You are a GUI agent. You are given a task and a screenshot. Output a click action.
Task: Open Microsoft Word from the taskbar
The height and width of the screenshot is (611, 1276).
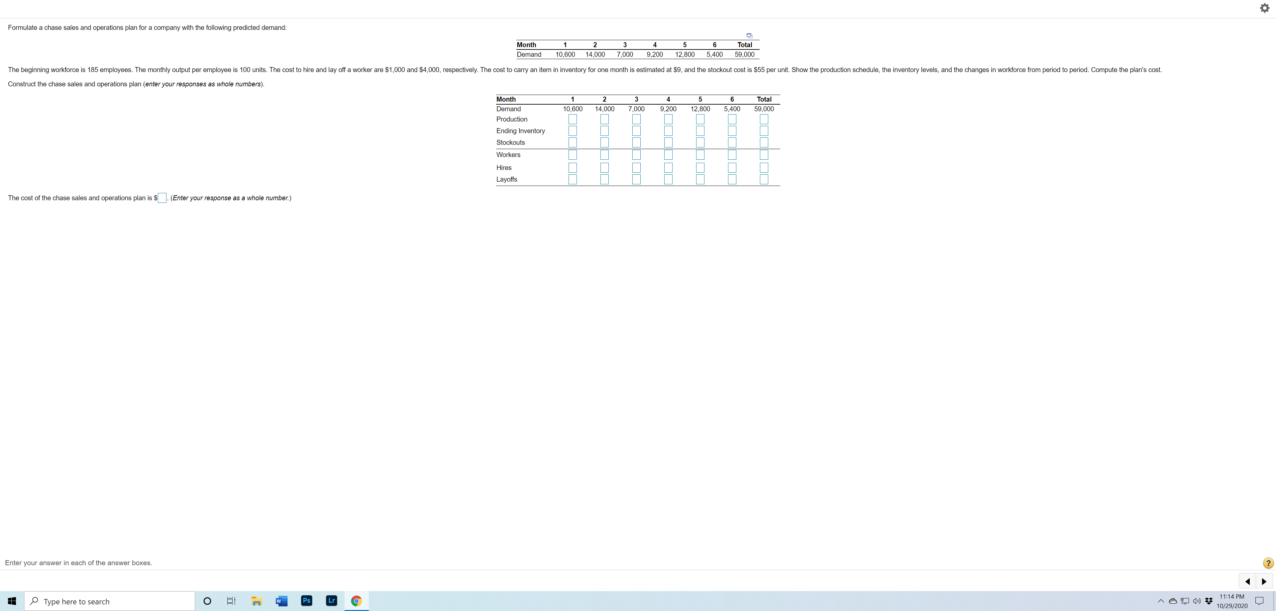(281, 601)
